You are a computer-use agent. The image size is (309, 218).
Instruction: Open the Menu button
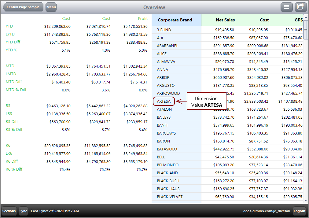[x=51, y=7]
